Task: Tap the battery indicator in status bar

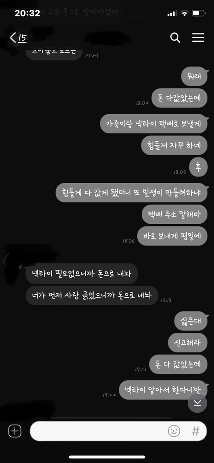Action: tap(198, 13)
